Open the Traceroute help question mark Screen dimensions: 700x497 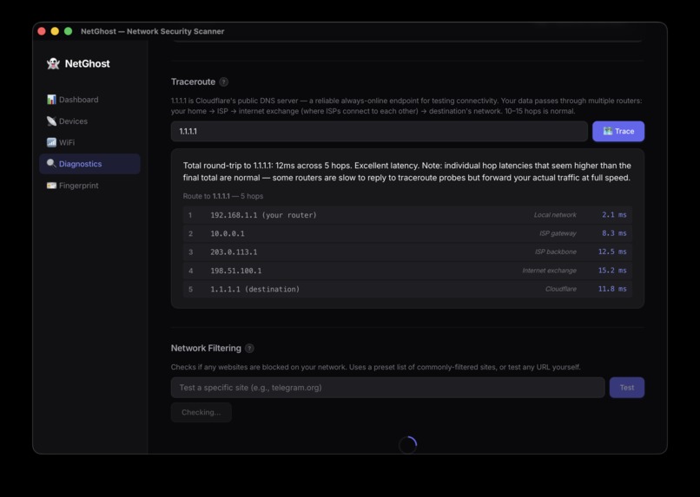pos(224,82)
